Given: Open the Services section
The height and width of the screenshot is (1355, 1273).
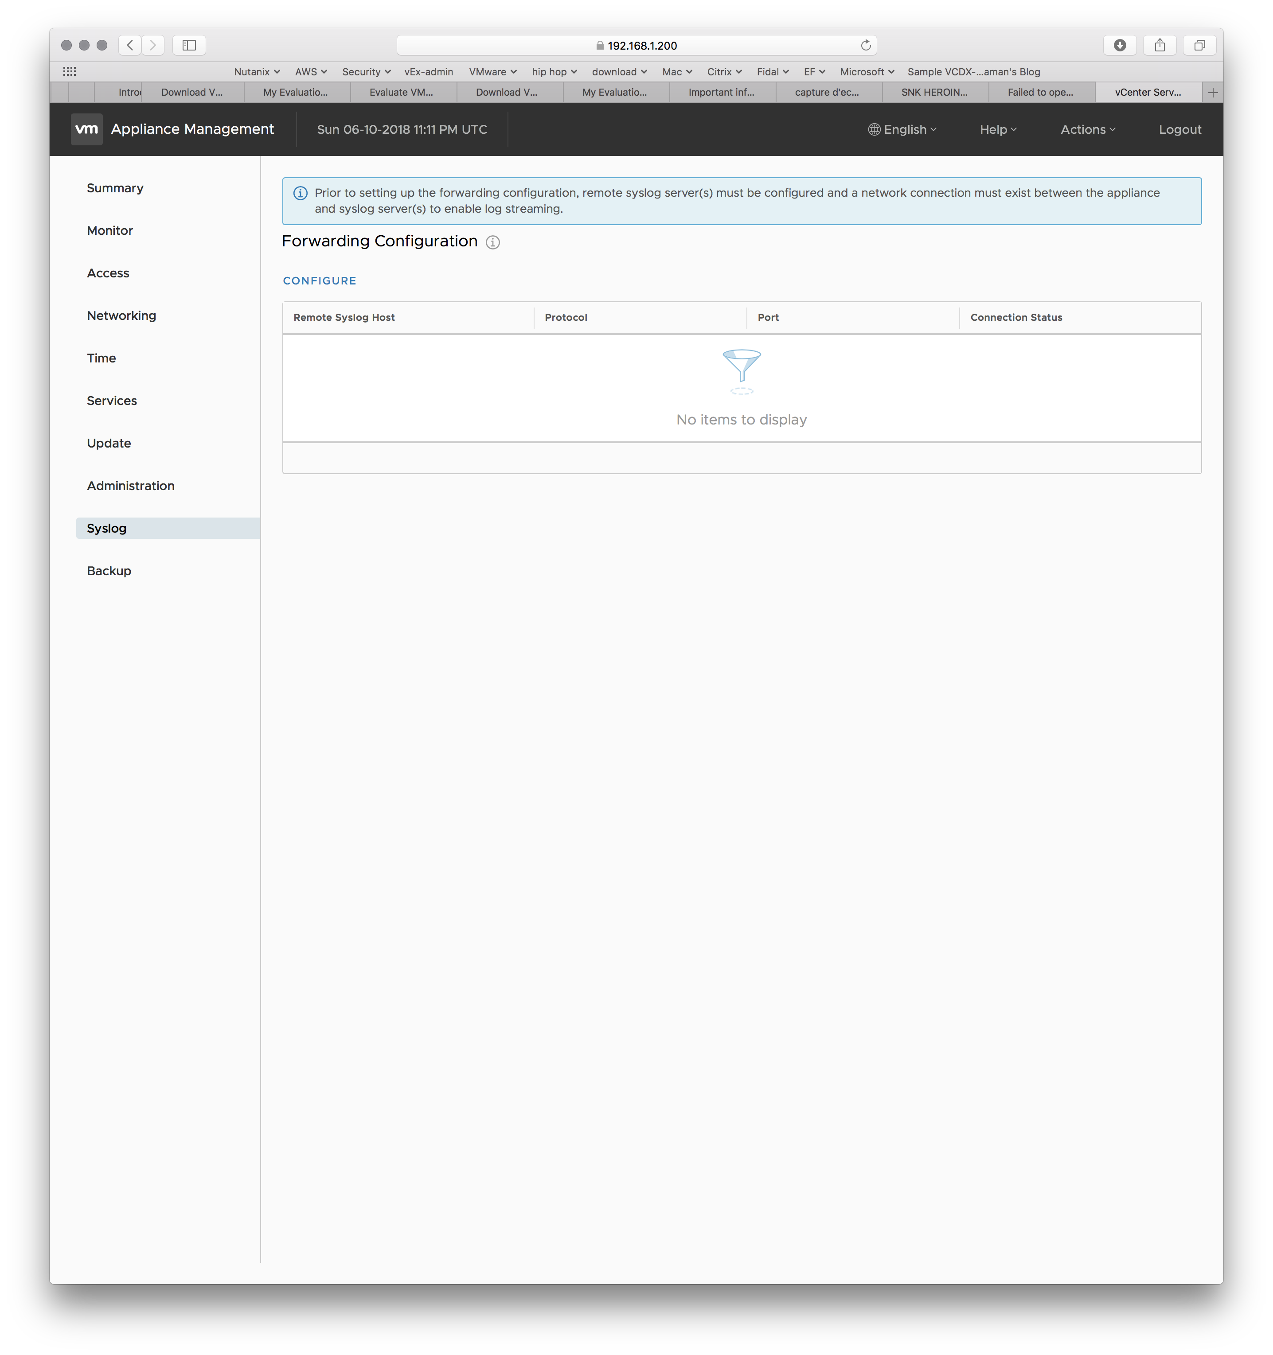Looking at the screenshot, I should tap(112, 401).
